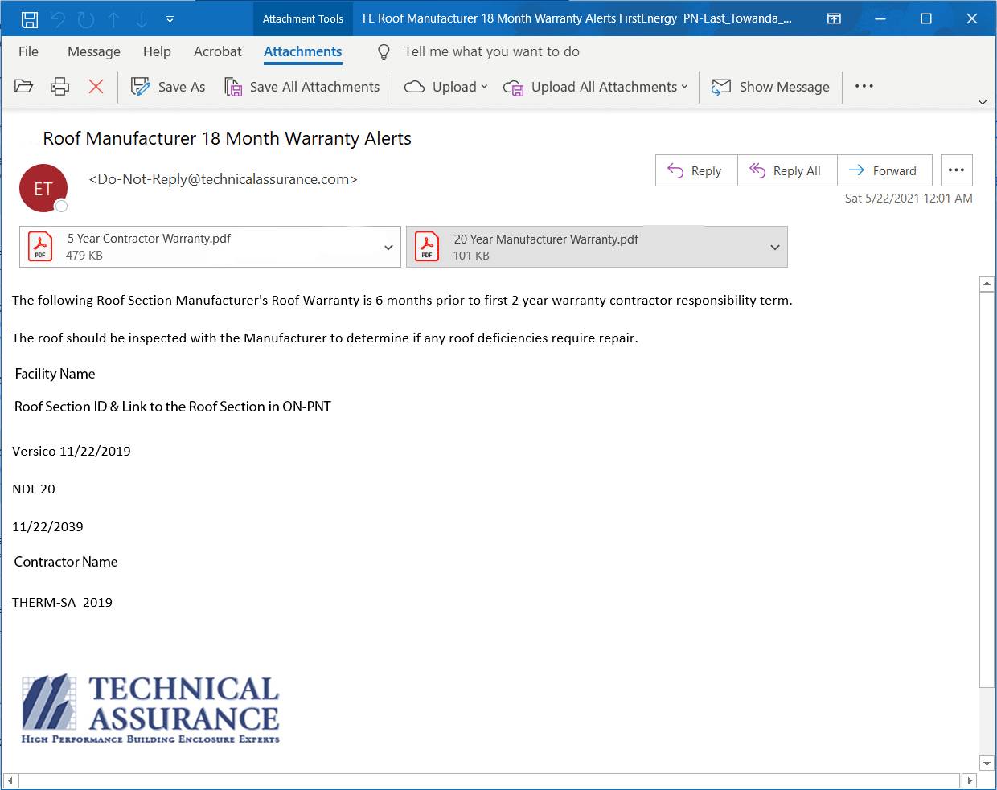
Task: Collapse the ribbon with the chevron
Action: [x=982, y=102]
